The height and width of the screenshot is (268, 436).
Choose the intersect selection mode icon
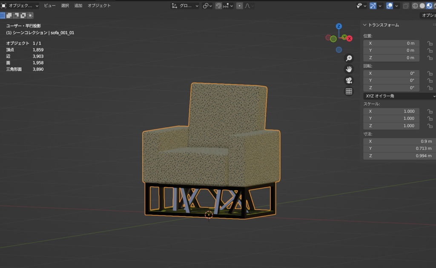[30, 16]
